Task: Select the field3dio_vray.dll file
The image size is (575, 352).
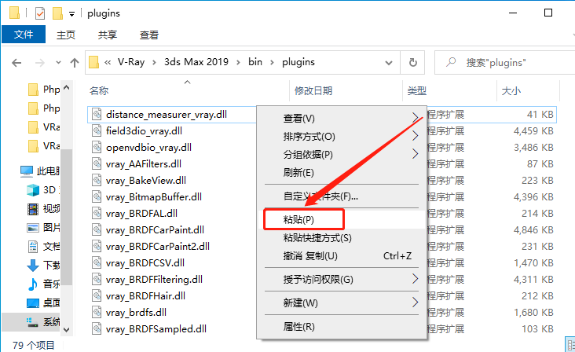Action: pos(144,131)
